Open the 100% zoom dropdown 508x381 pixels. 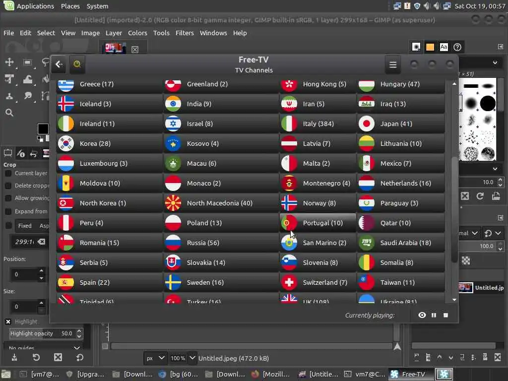point(183,358)
